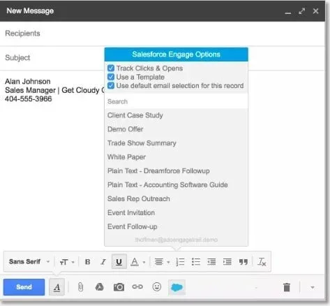The height and width of the screenshot is (306, 330).
Task: Expand text color dropdown arrow
Action: [x=144, y=262]
